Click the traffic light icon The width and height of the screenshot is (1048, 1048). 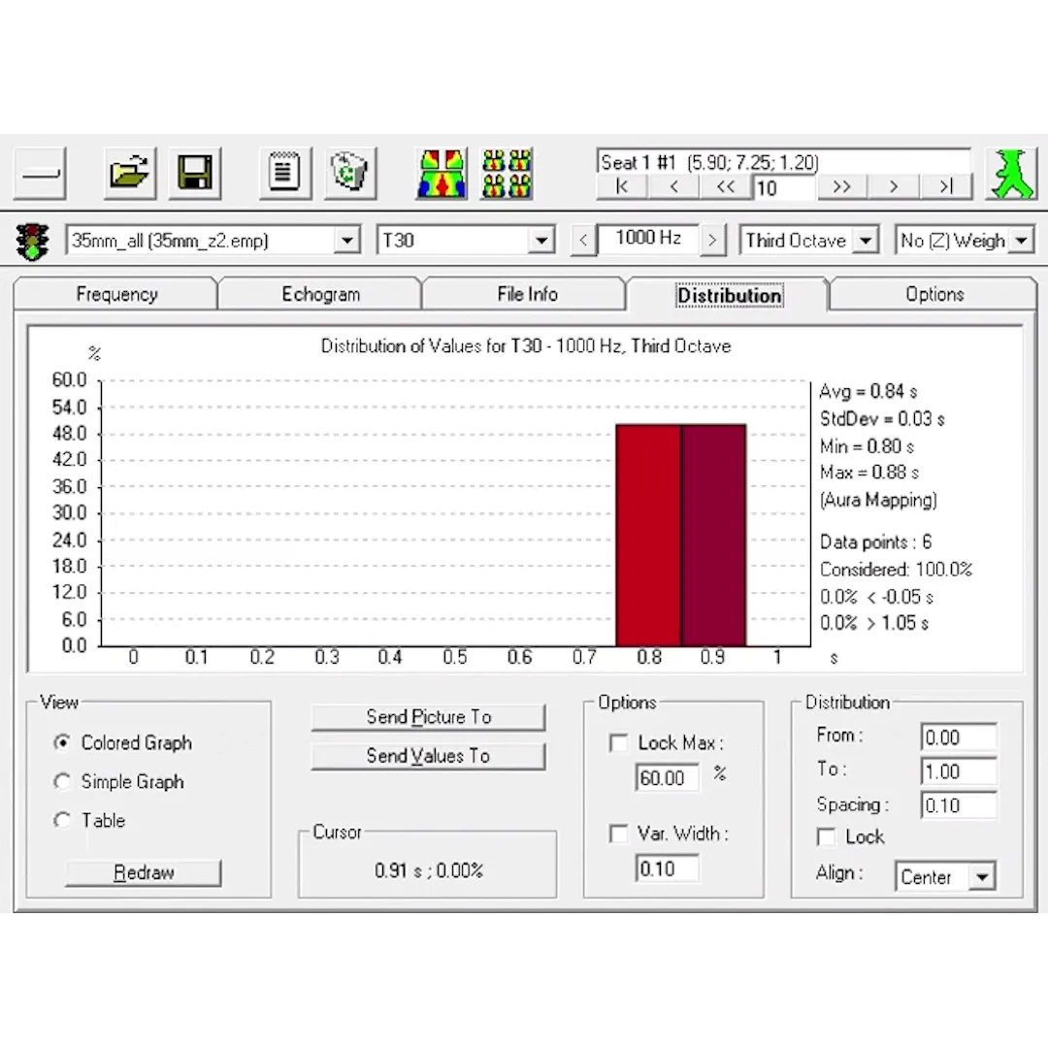pyautogui.click(x=34, y=241)
